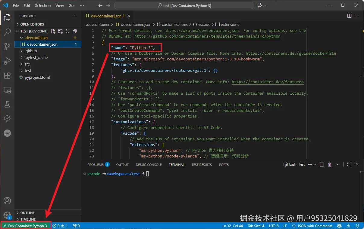Split the terminal pane

[322, 164]
